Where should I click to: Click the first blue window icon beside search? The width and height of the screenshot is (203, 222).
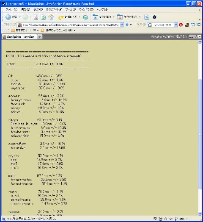[192, 25]
